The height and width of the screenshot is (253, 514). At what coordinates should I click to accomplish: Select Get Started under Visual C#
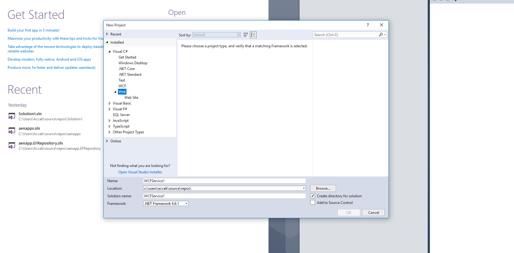127,57
